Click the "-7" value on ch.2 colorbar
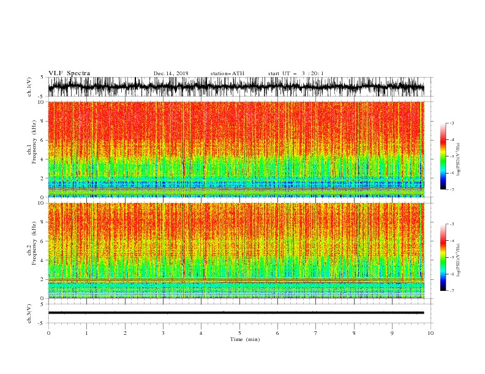The width and height of the screenshot is (485, 374). coord(451,290)
